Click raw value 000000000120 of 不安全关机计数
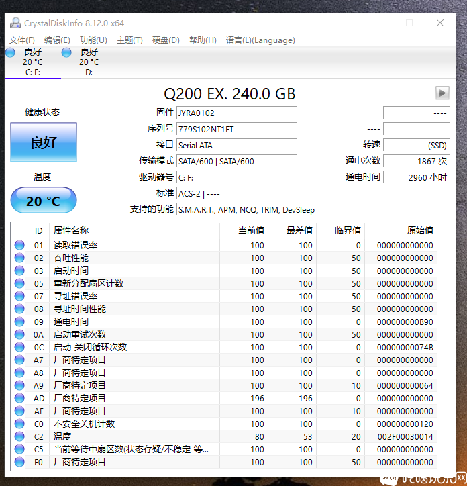This screenshot has height=486, width=467. pyautogui.click(x=405, y=424)
